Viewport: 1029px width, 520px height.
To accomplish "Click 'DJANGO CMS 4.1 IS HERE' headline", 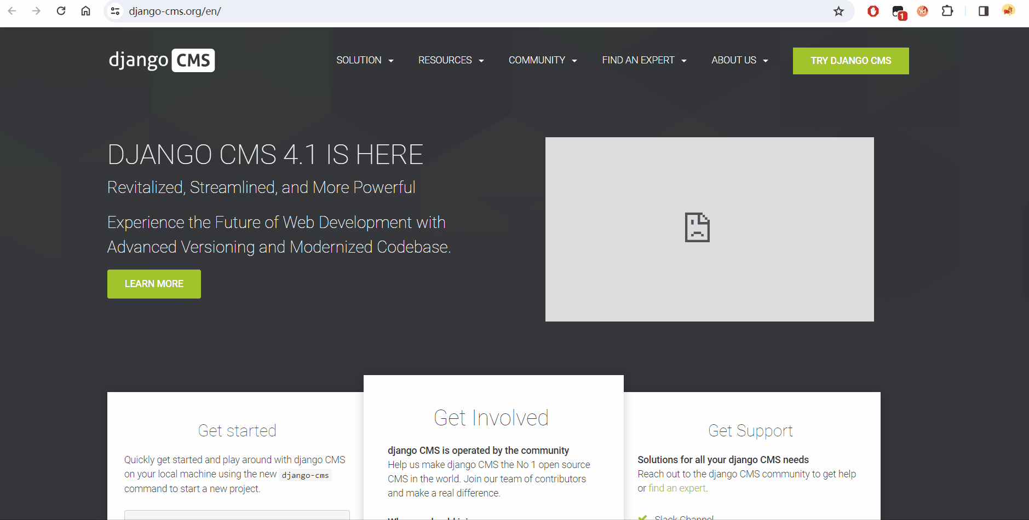I will click(266, 155).
